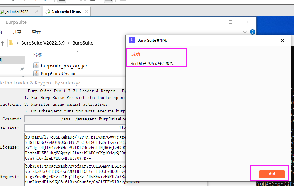Click the Burp Suite lightning logo icon
294x186 pixels.
tap(132, 40)
